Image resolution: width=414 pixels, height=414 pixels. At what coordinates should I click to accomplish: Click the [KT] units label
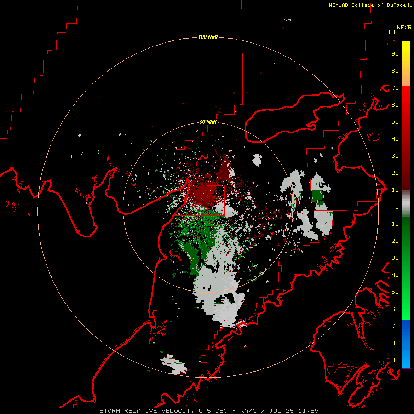click(x=392, y=32)
